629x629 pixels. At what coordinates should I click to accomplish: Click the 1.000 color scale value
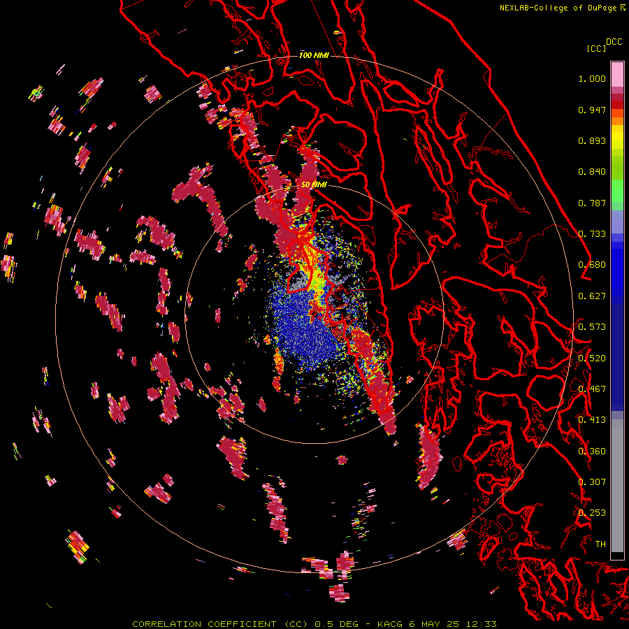pos(592,78)
